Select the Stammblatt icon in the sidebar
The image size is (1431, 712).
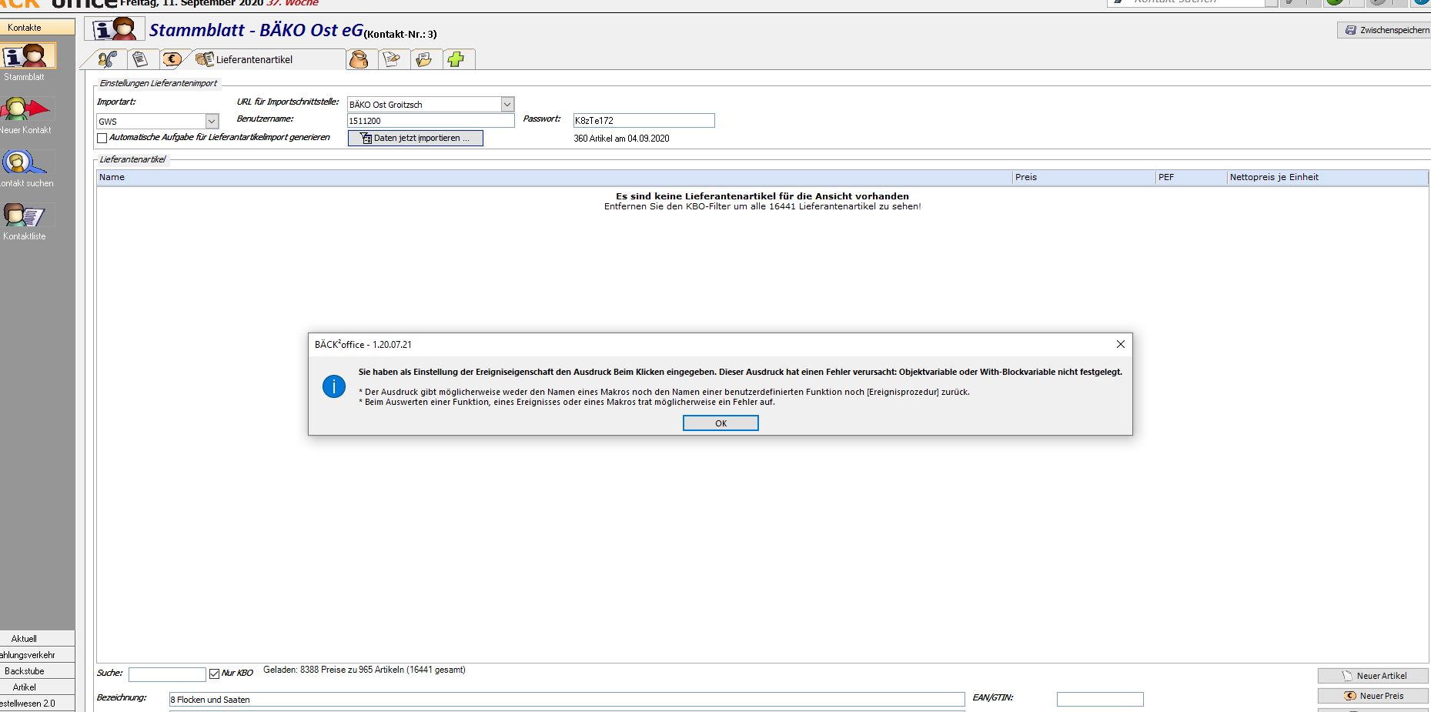pyautogui.click(x=28, y=56)
